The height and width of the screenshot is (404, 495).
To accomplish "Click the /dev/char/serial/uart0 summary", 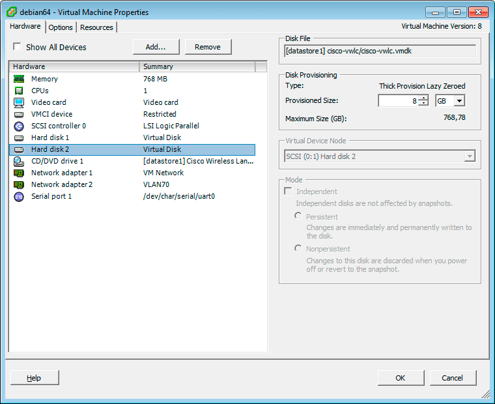I will (179, 197).
